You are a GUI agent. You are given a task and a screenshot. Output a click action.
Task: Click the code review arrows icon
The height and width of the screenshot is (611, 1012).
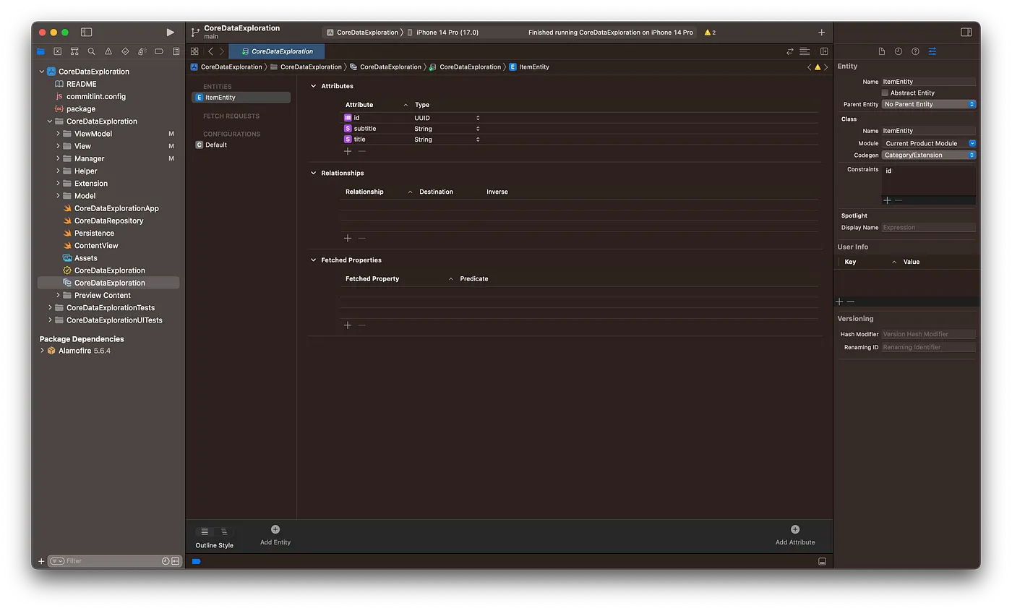pyautogui.click(x=790, y=51)
